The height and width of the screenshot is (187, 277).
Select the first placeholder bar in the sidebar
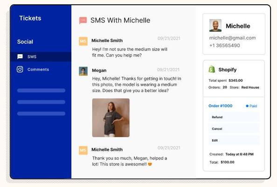(41, 91)
